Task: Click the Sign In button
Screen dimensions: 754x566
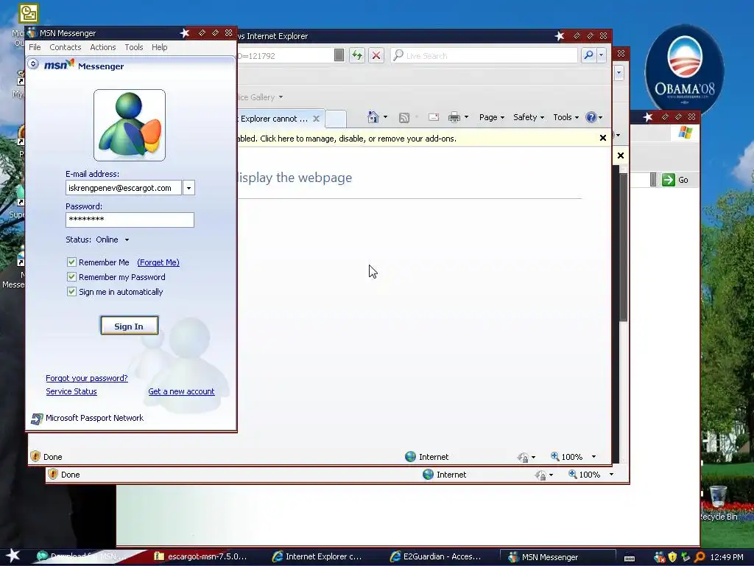Action: [129, 326]
